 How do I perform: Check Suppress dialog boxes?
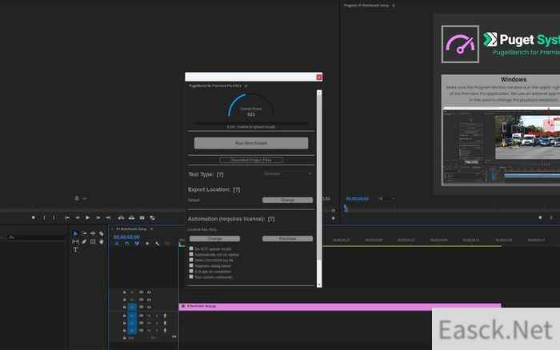tap(191, 265)
